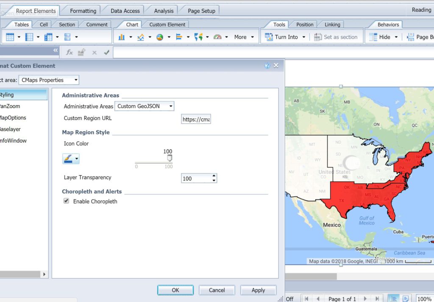This screenshot has height=302, width=434.
Task: Expand the More chart types menu
Action: click(x=240, y=37)
